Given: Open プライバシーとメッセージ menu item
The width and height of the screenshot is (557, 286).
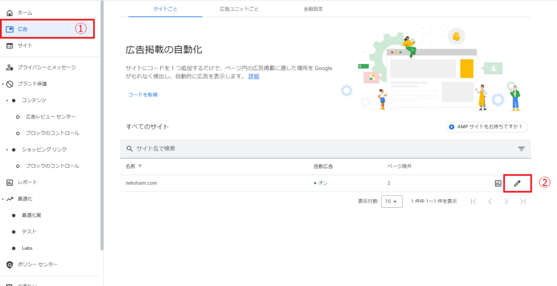Looking at the screenshot, I should [x=47, y=67].
